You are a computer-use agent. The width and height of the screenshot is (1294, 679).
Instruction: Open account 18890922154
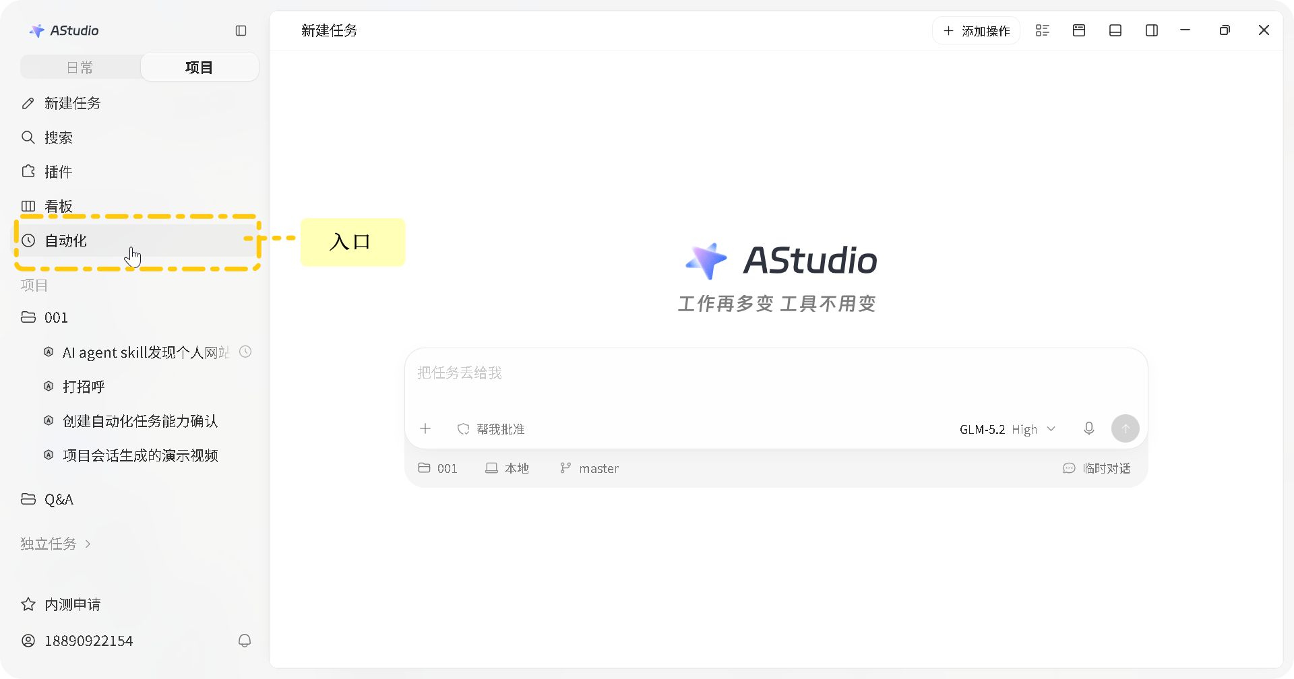pos(89,641)
